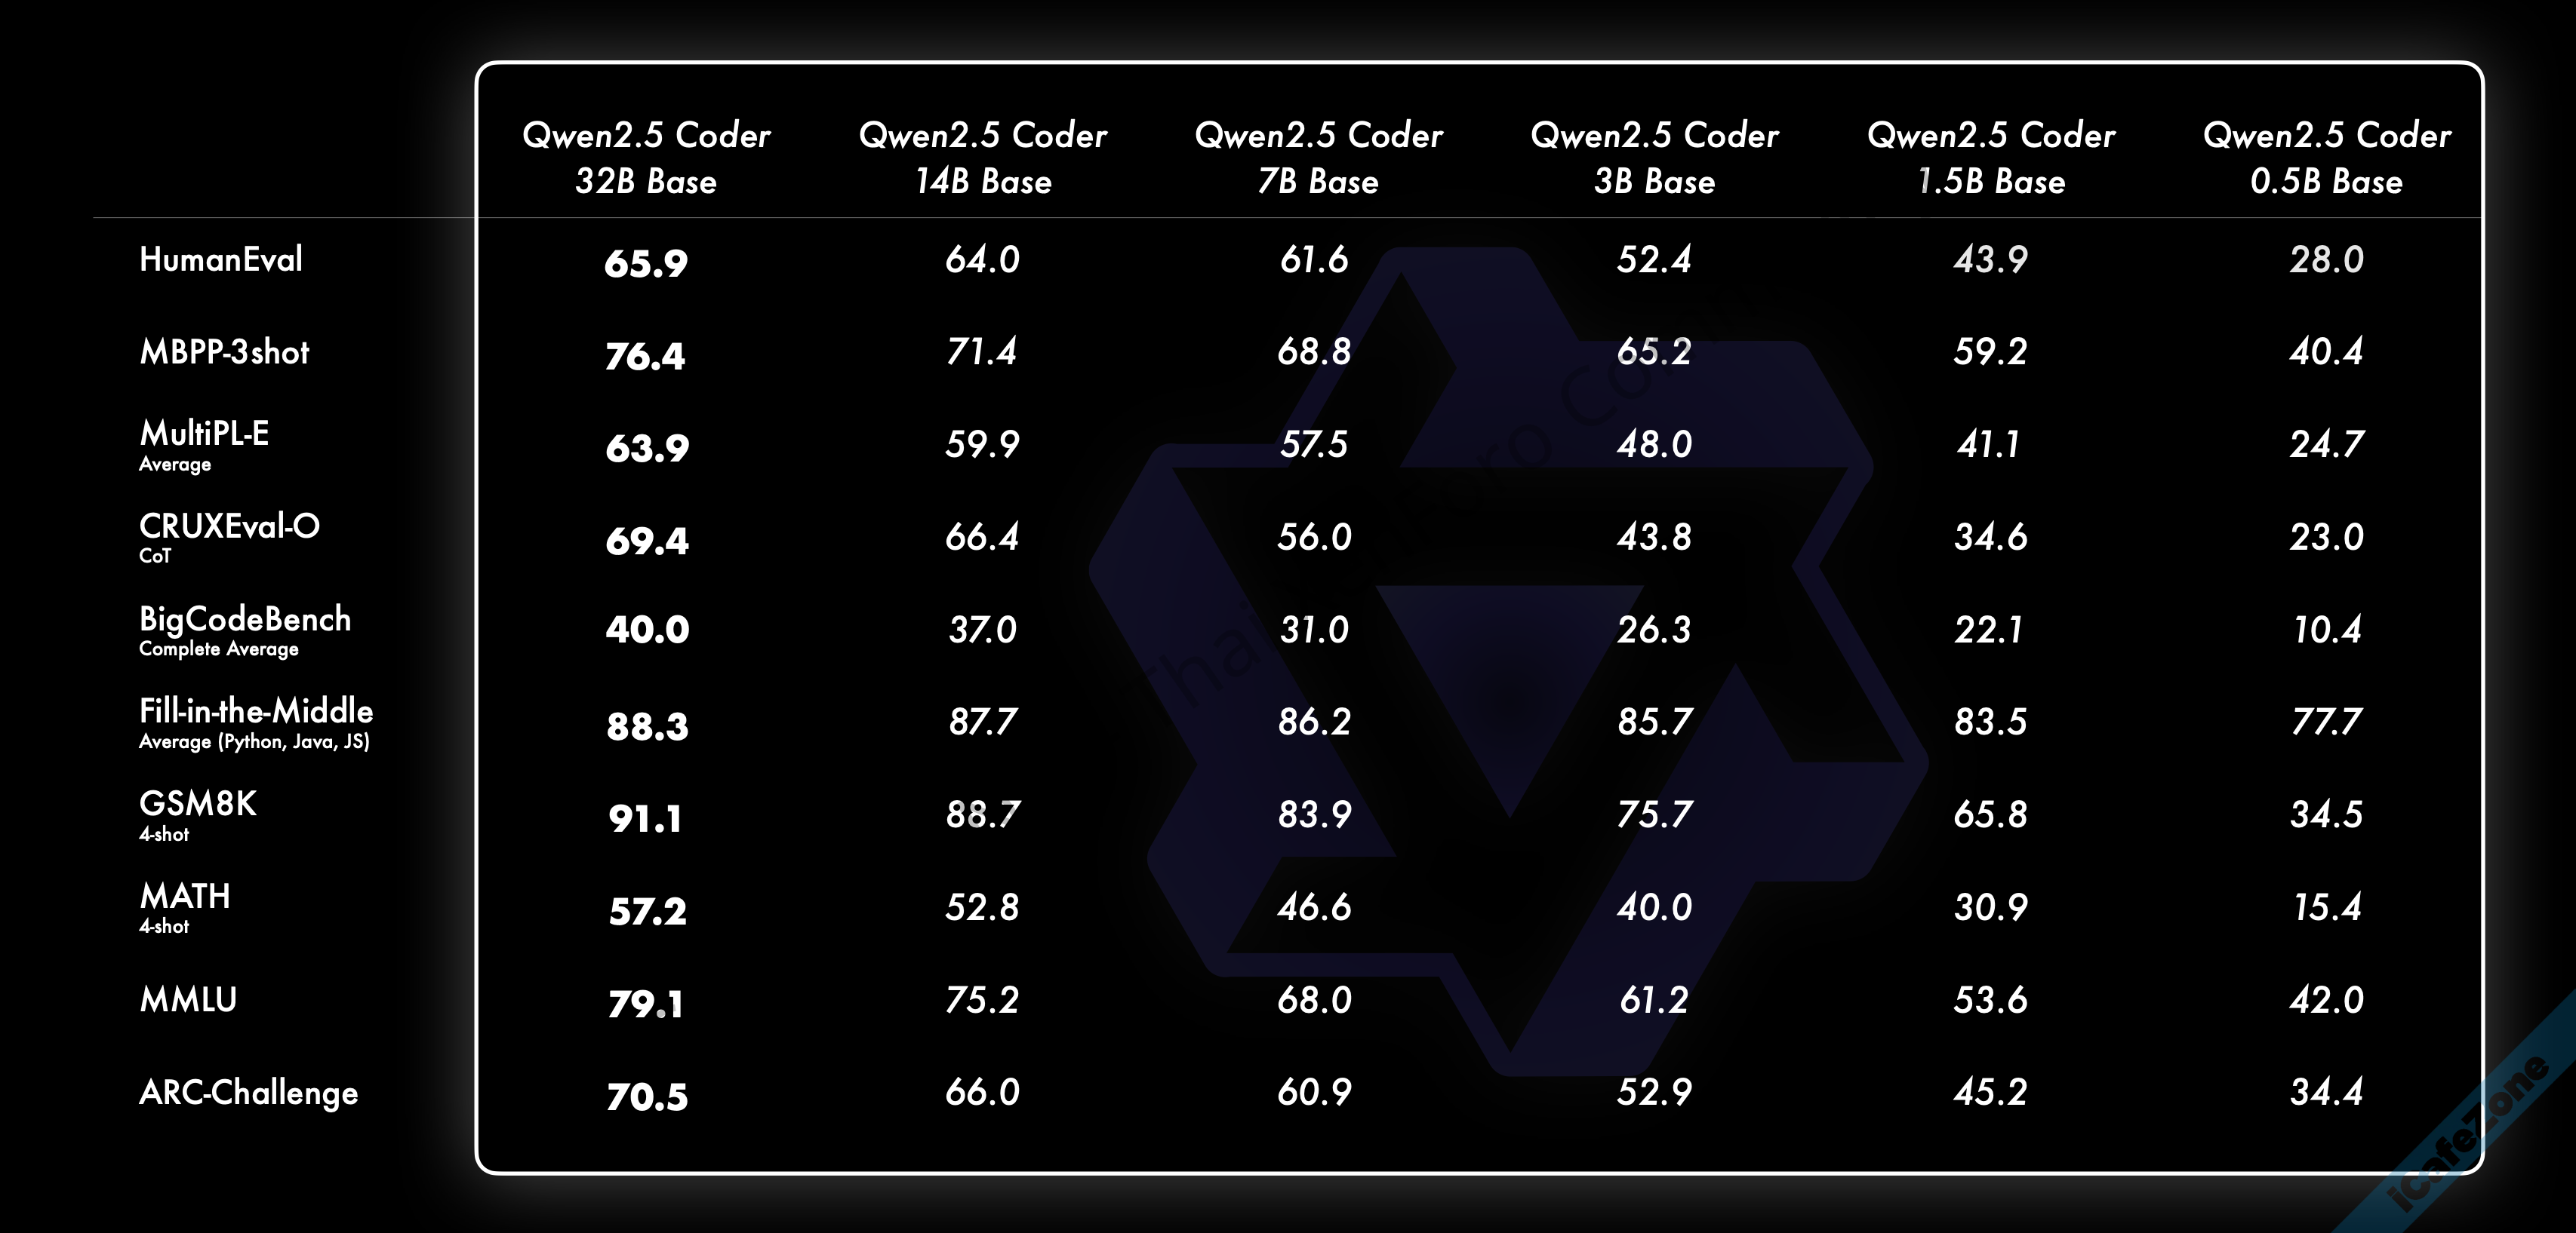This screenshot has height=1233, width=2576.
Task: Select the Qwen2.5 Coder 3B Base header
Action: 1654,158
